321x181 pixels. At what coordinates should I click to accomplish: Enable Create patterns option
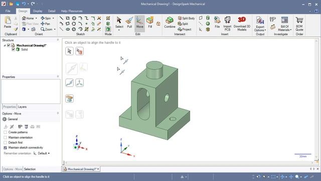(6, 132)
